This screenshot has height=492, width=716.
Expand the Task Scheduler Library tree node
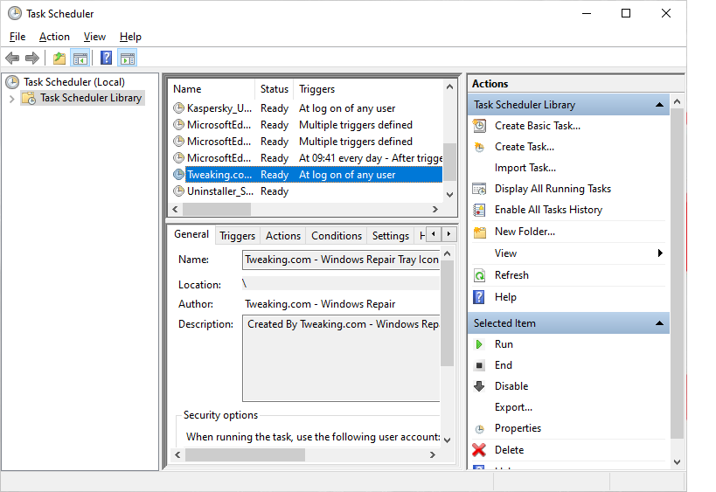click(x=12, y=99)
